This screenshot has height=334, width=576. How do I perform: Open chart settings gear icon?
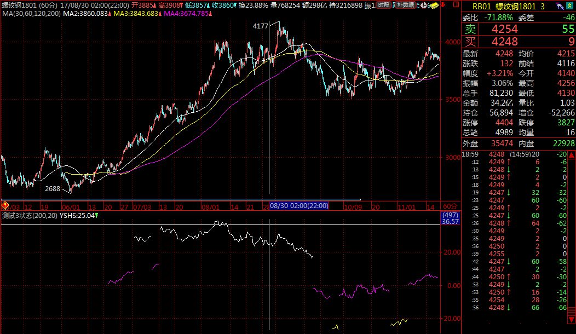click(424, 5)
